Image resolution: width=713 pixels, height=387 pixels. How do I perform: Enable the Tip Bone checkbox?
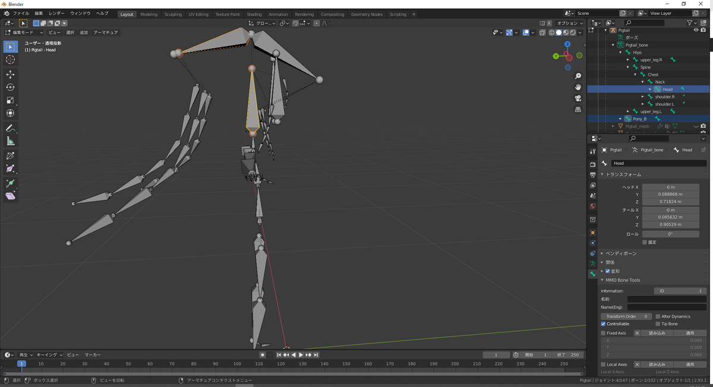tap(658, 324)
